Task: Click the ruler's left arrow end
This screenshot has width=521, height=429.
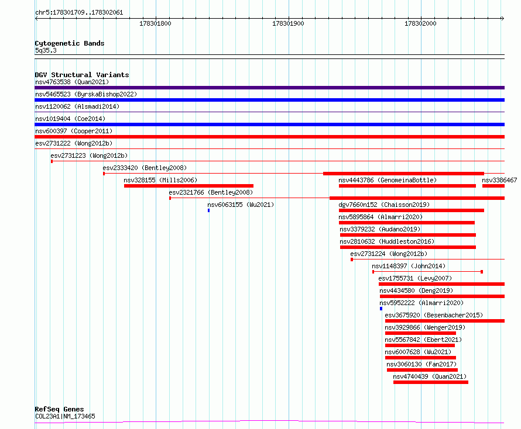Action: tap(36, 19)
